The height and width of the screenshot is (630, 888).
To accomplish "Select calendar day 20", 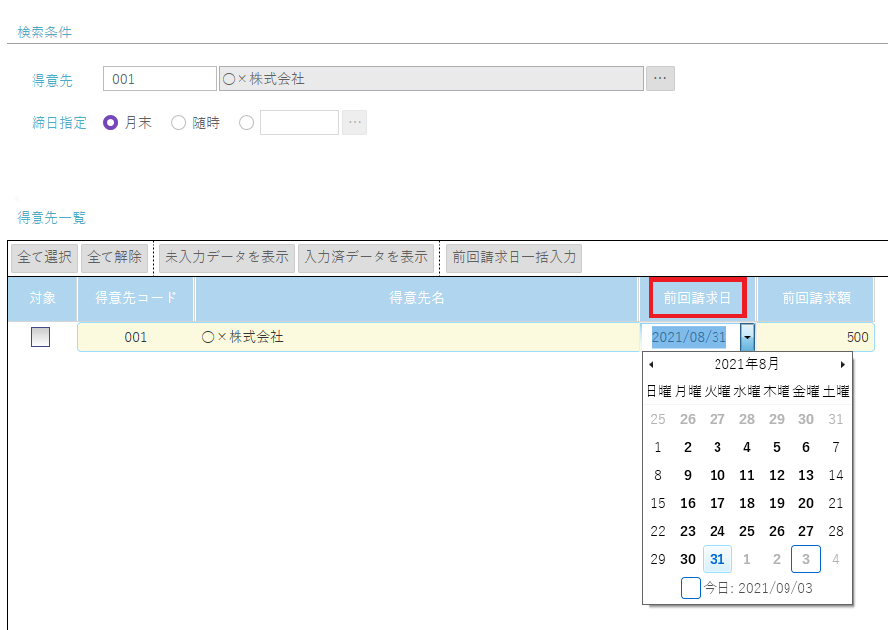I will click(806, 503).
